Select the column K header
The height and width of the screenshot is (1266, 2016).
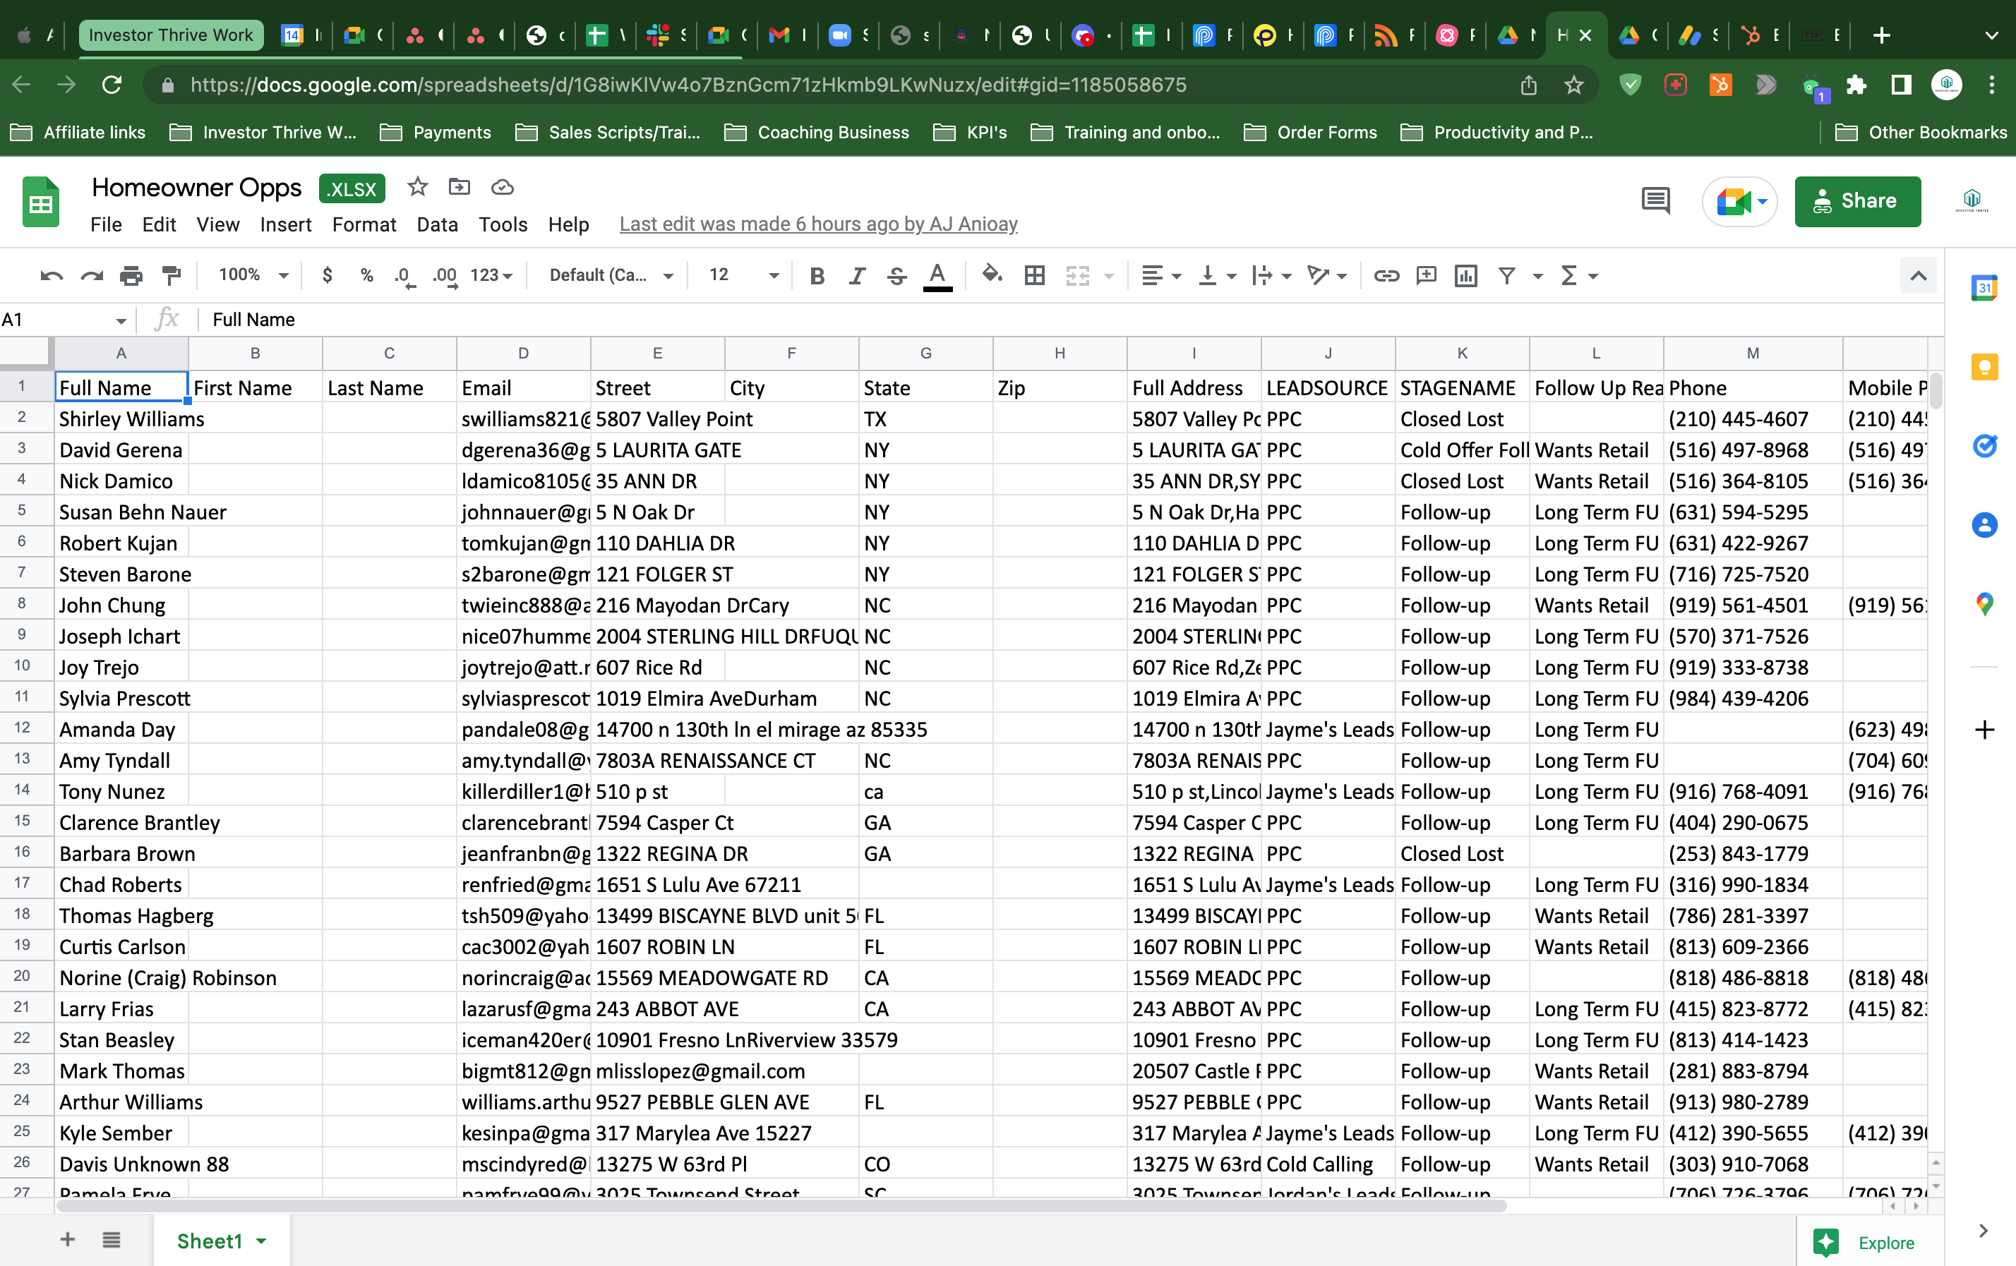[1462, 353]
